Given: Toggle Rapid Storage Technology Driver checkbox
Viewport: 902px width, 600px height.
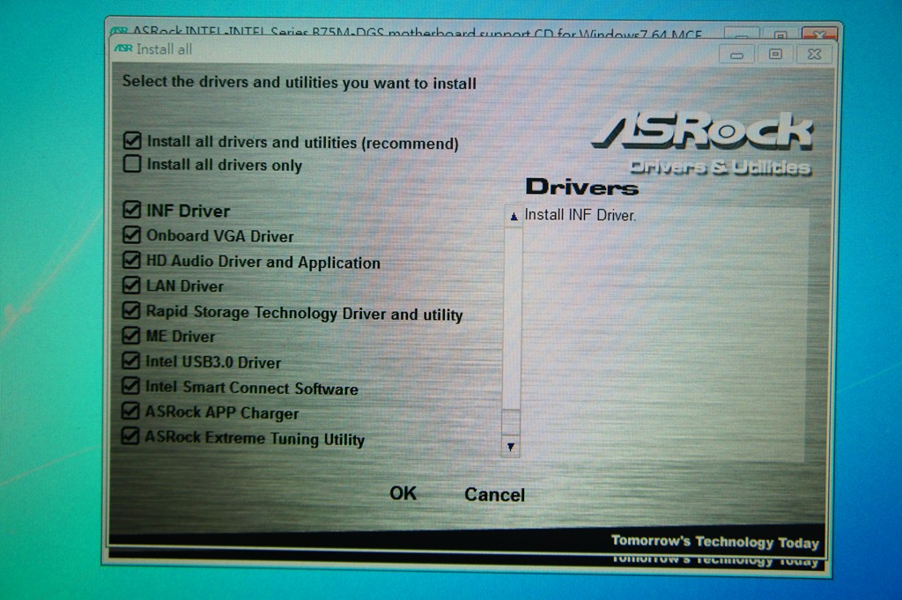Looking at the screenshot, I should click(131, 311).
